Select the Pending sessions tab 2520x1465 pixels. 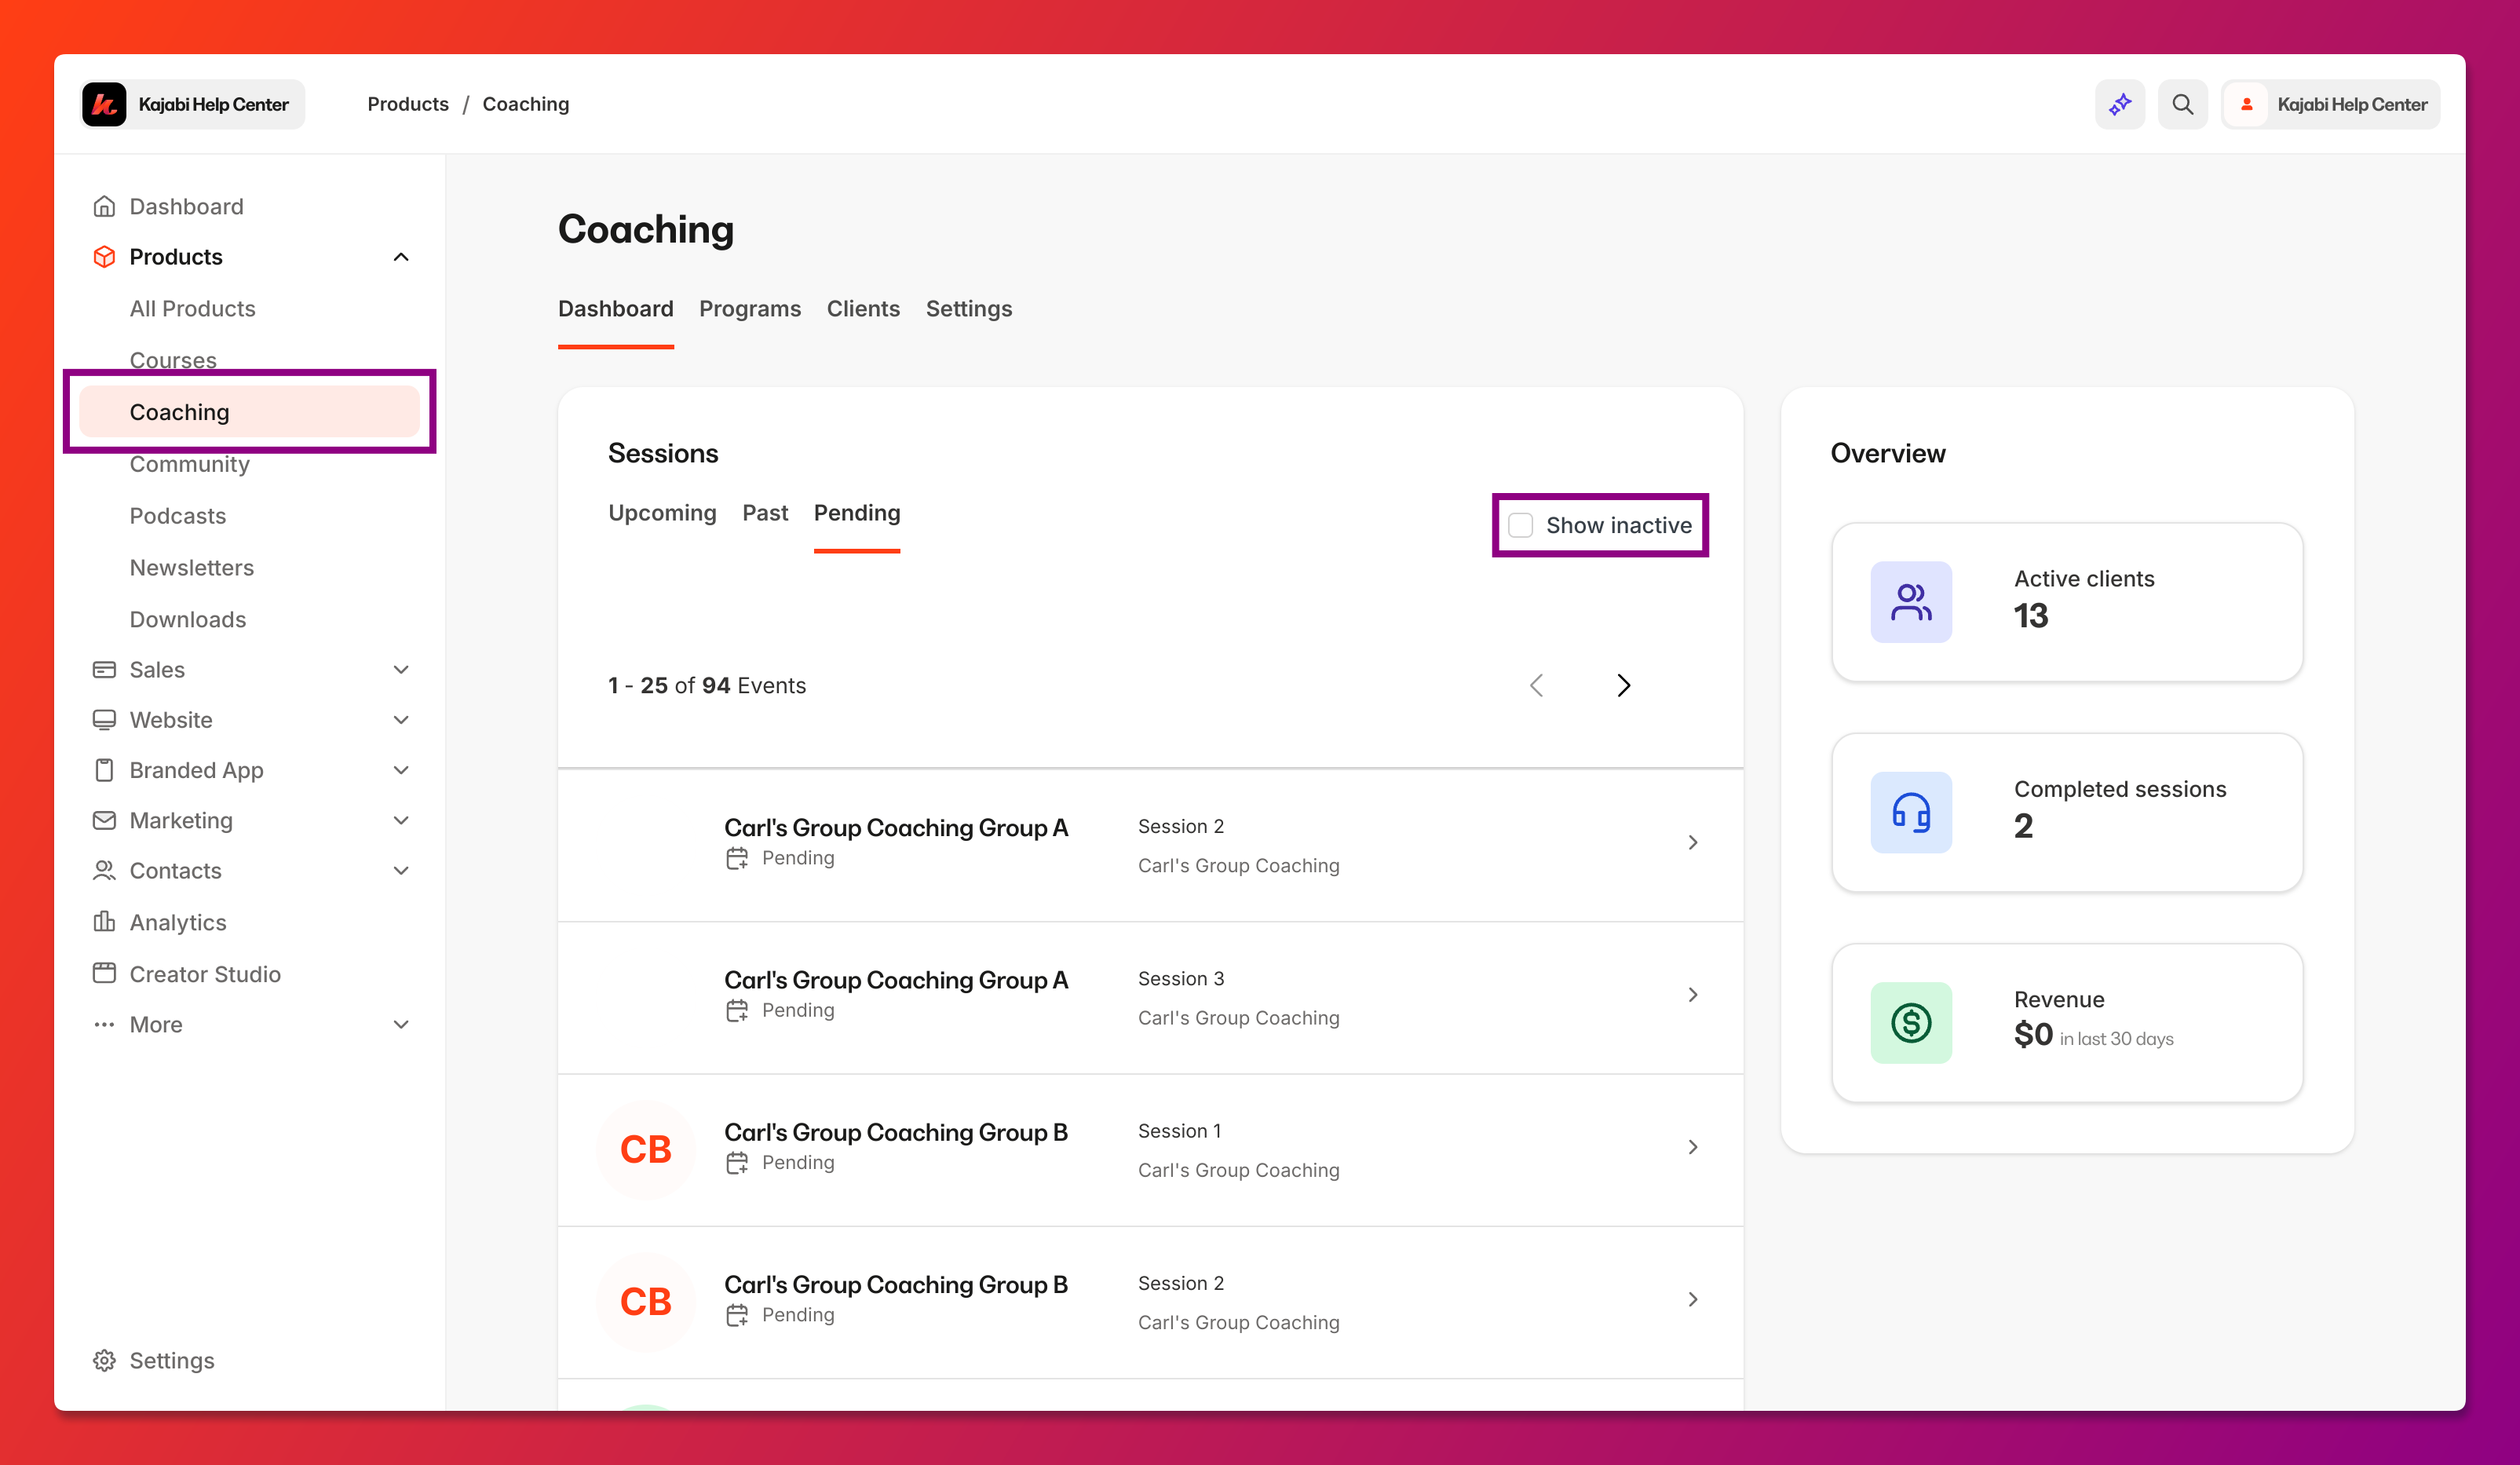856,512
